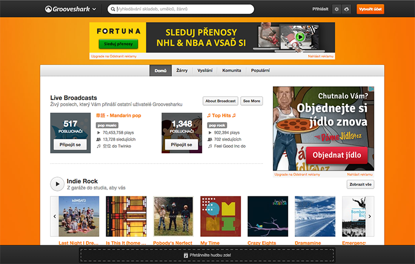Open the Grooveshark logo dropdown menu

pos(70,9)
